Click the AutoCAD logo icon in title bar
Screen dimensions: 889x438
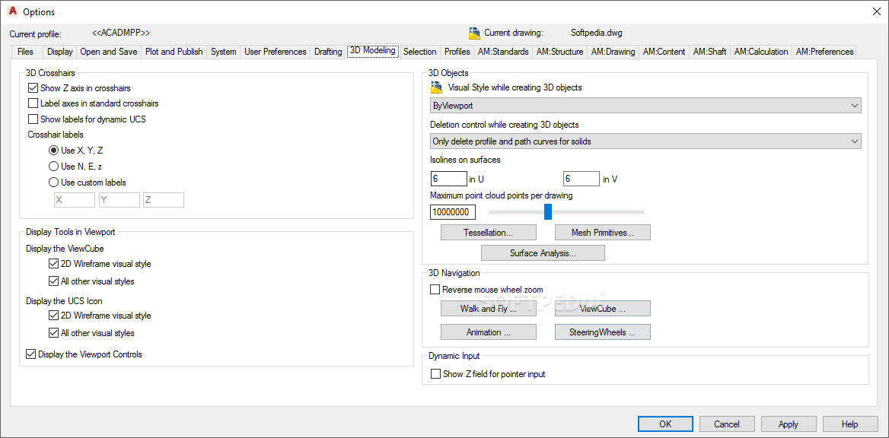tap(11, 11)
